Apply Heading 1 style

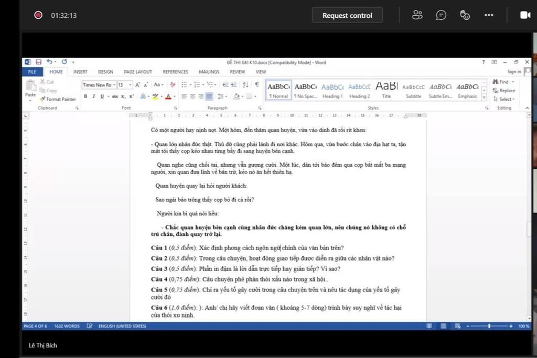point(332,91)
